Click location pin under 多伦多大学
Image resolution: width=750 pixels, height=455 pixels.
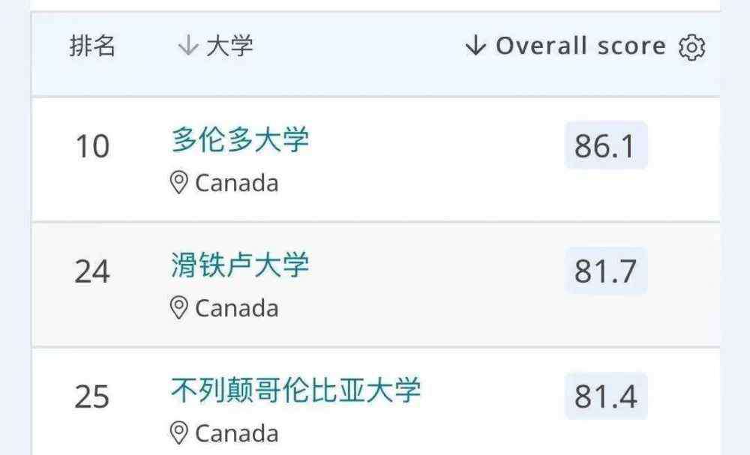(x=179, y=183)
